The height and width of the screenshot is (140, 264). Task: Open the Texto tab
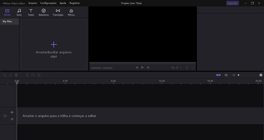(31, 12)
